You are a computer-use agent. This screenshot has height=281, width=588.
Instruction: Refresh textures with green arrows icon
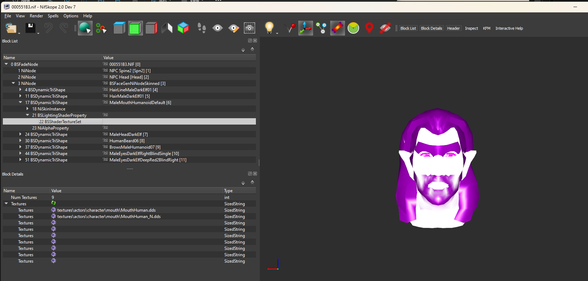pyautogui.click(x=54, y=203)
